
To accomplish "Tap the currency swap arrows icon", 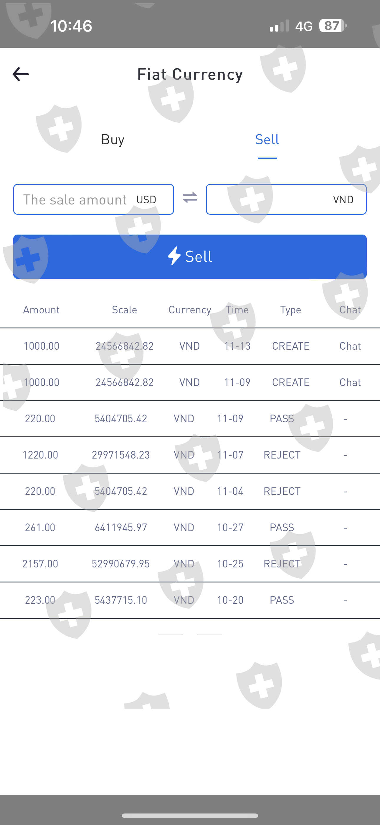I will point(190,198).
